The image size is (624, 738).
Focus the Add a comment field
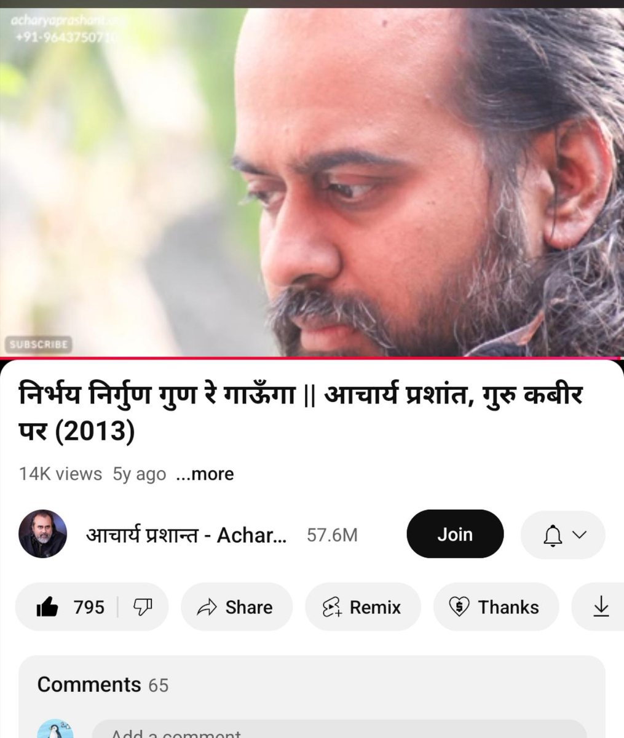pyautogui.click(x=339, y=730)
